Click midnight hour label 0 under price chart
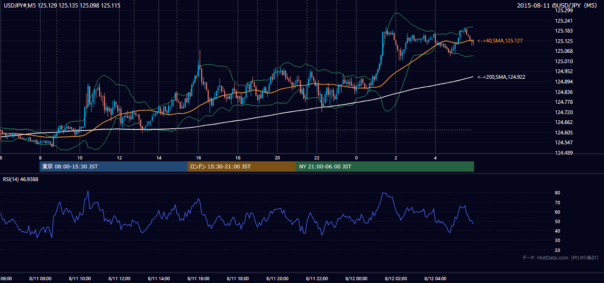604x283 pixels. tap(356, 158)
